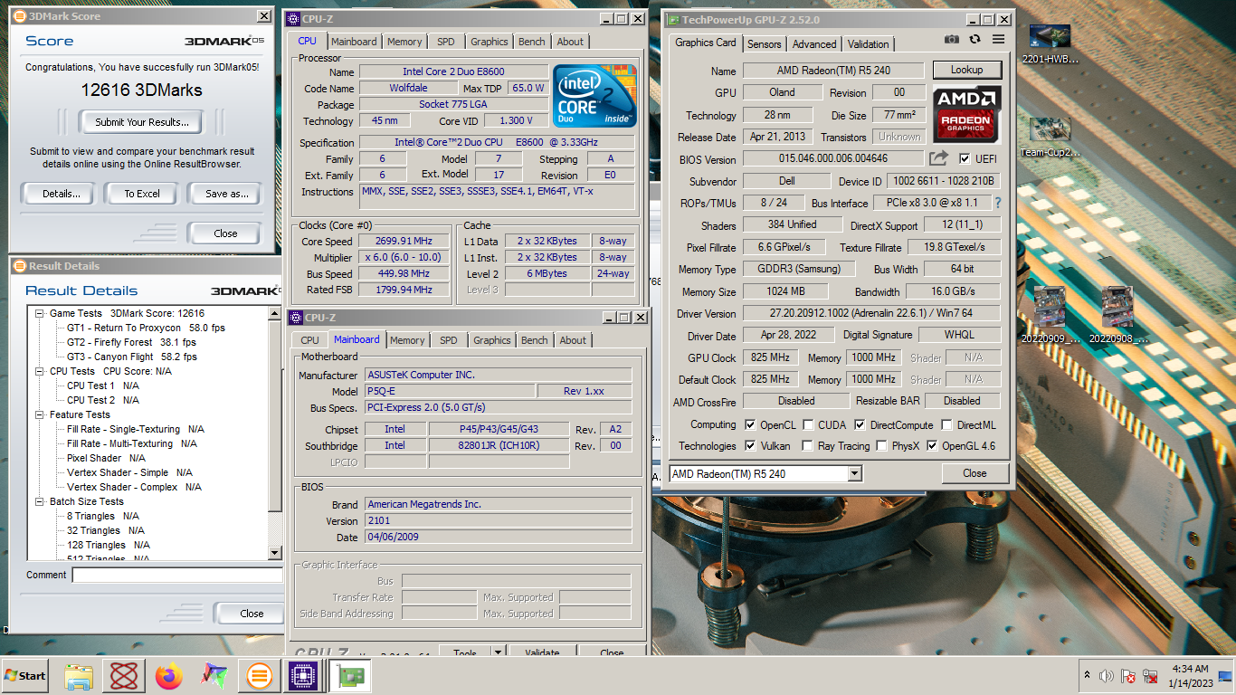This screenshot has height=695, width=1236.
Task: Open Windows Explorer from the taskbar
Action: [80, 676]
